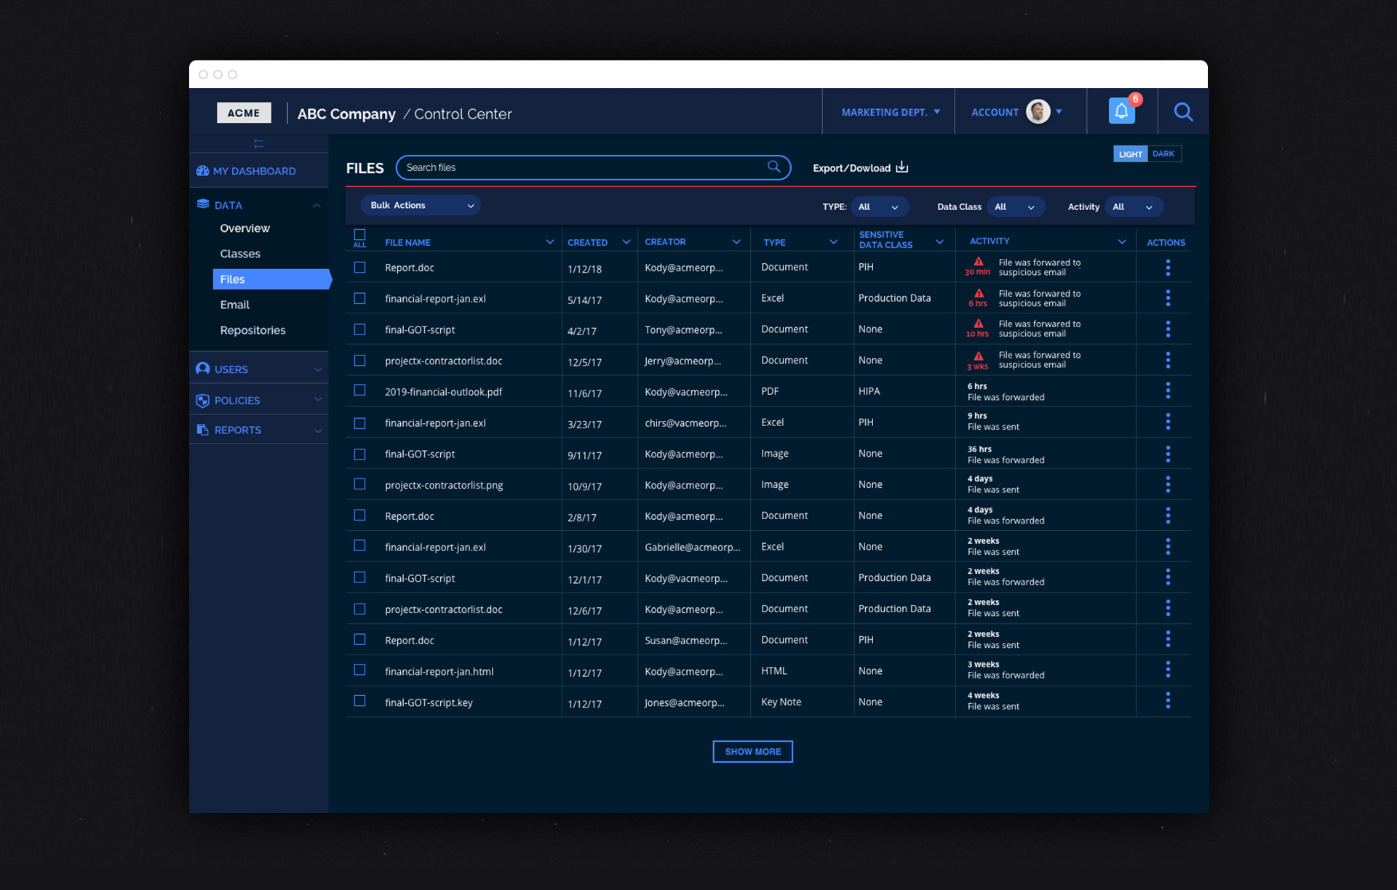Open actions menu for Report.doc created 1/12/18

[x=1168, y=268]
